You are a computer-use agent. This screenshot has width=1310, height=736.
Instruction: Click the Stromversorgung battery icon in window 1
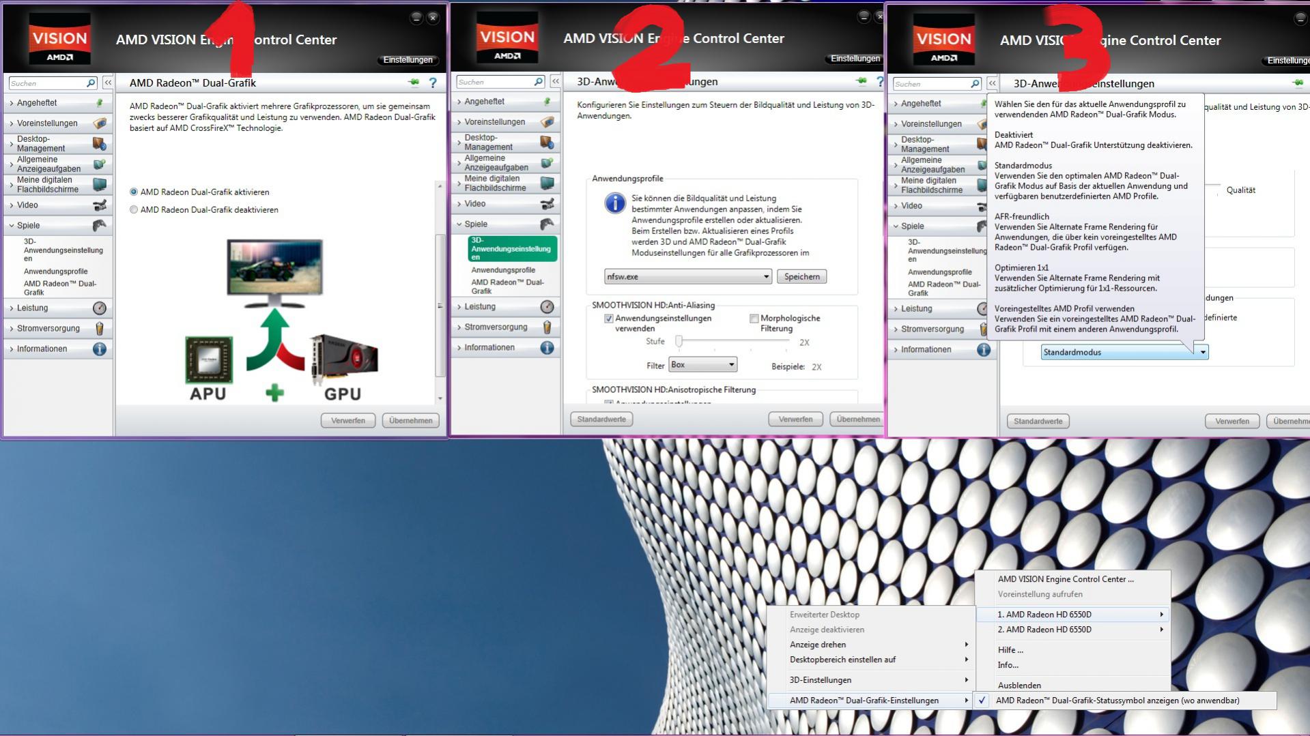[x=100, y=329]
